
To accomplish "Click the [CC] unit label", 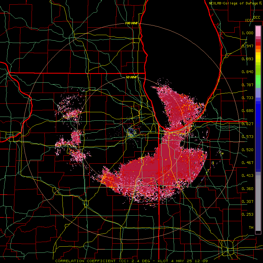I will click(249, 20).
